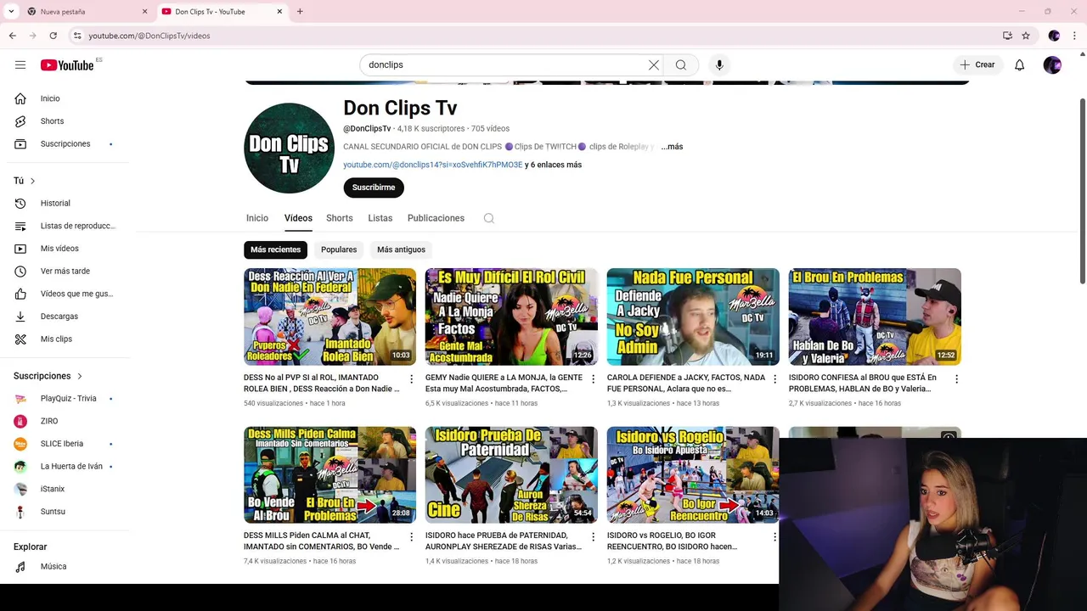This screenshot has height=611, width=1087.
Task: Click the Don Clips Tv channel avatar
Action: [289, 148]
